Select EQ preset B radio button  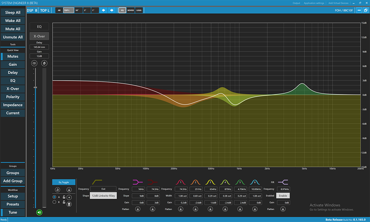pyautogui.click(x=54, y=202)
